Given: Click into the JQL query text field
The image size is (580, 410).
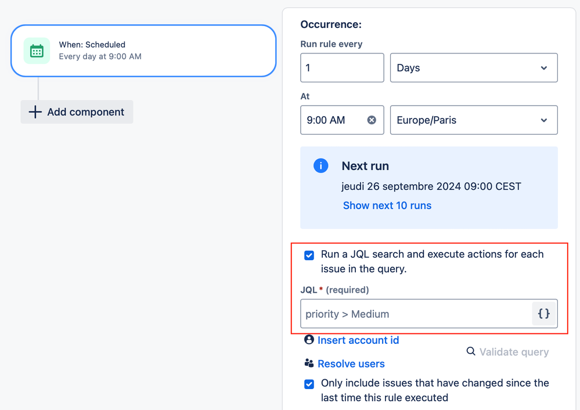Looking at the screenshot, I should point(415,314).
